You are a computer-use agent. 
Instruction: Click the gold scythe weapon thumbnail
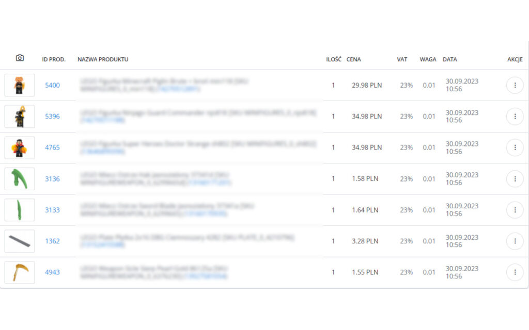[x=20, y=272]
